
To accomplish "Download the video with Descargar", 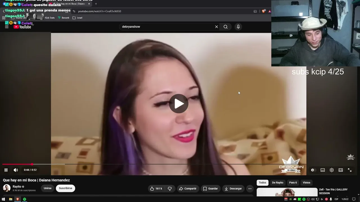I will point(233,189).
